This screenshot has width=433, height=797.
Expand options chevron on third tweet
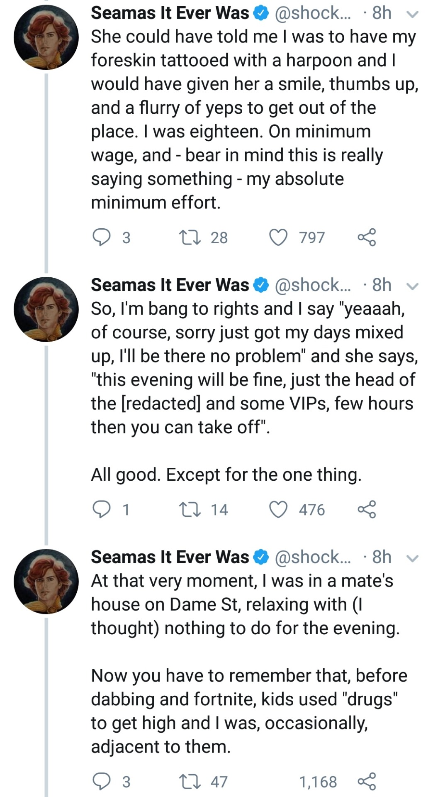[412, 558]
